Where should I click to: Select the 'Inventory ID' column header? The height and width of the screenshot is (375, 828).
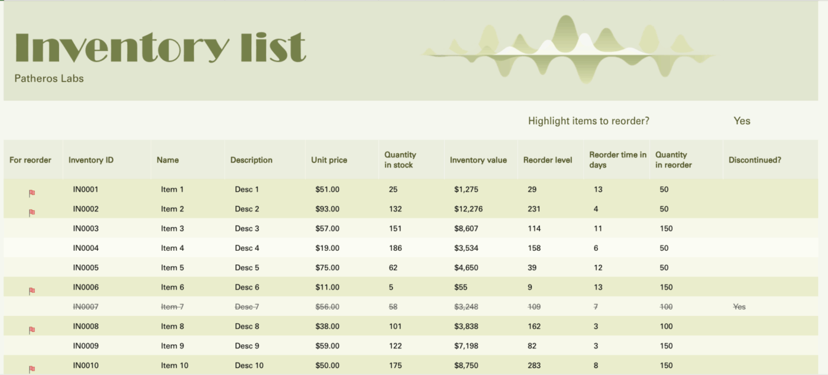(91, 160)
